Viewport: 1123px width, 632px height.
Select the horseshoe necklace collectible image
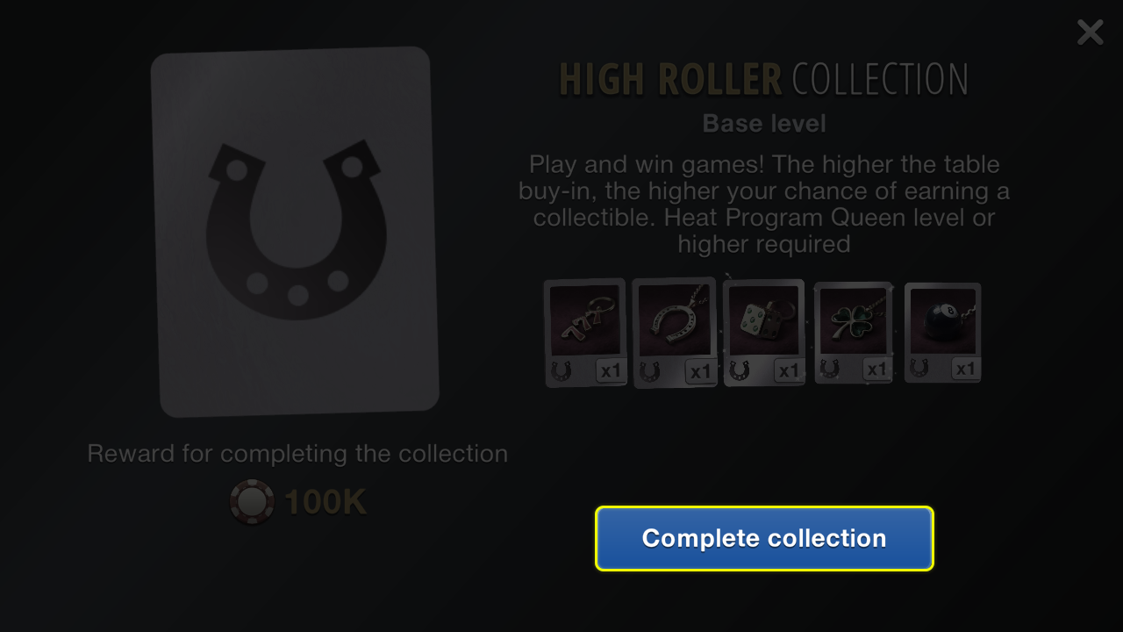(x=674, y=320)
